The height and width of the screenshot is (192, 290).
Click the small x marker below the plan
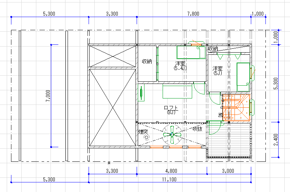tap(109, 162)
